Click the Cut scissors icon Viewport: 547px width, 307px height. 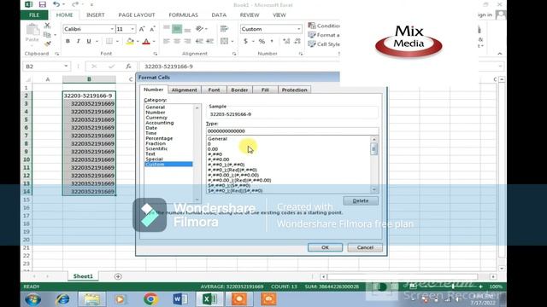pos(48,26)
